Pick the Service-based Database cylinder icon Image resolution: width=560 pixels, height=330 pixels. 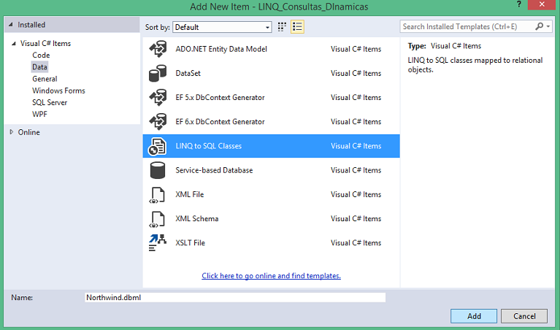coord(158,170)
